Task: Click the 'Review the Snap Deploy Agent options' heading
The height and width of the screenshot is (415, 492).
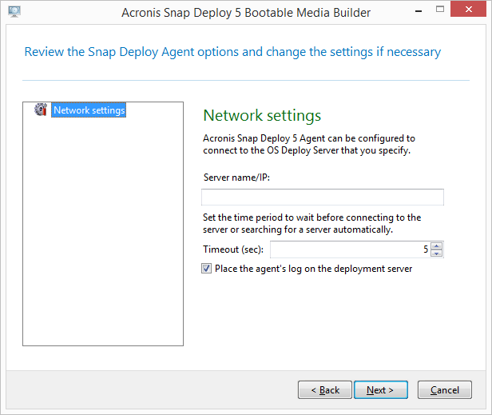Action: point(232,52)
